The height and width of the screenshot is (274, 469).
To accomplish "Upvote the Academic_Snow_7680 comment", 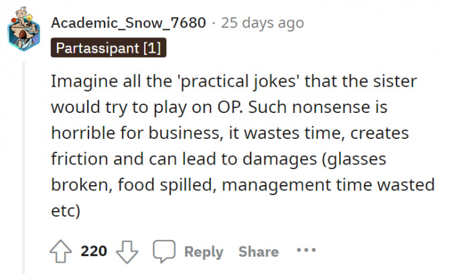I will [x=61, y=251].
